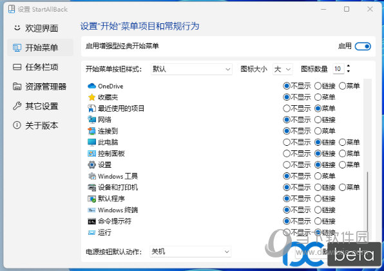Click the 控制面板 icon in the list
384x271 pixels.
[91, 154]
